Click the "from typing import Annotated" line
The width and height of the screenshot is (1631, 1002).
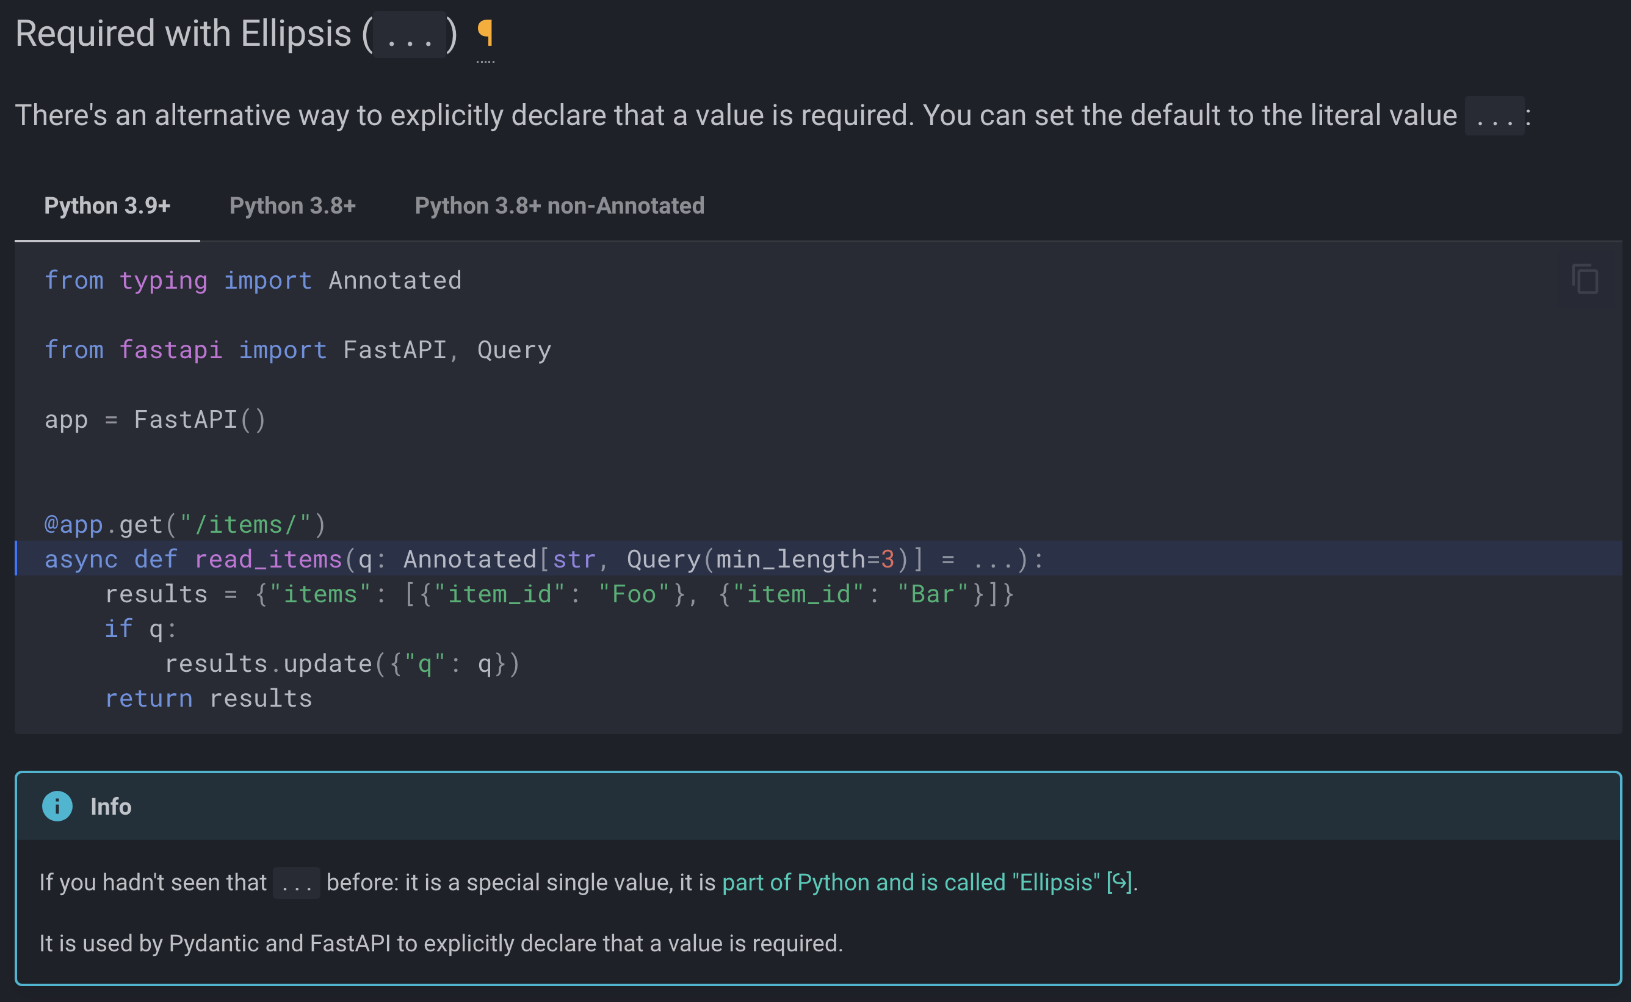pyautogui.click(x=253, y=280)
